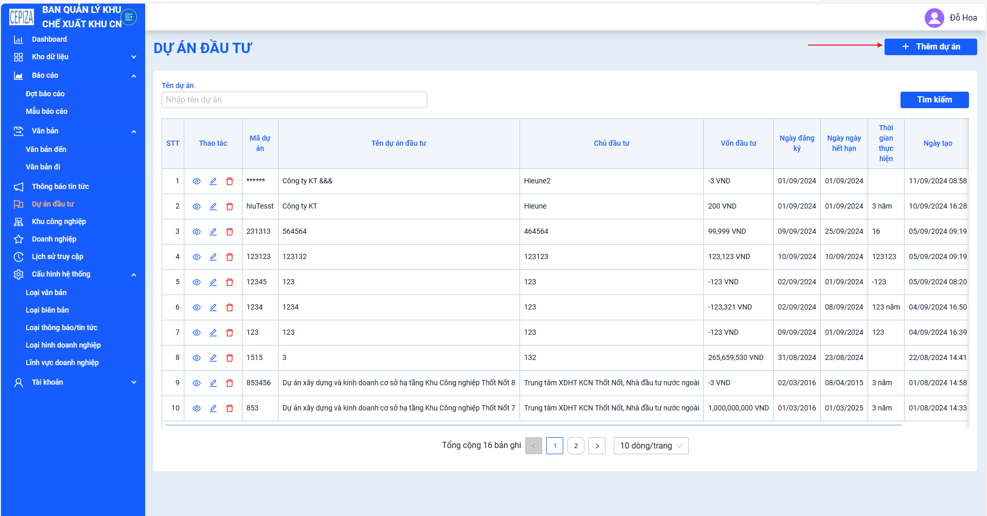Delete project with code 231313

coord(230,232)
